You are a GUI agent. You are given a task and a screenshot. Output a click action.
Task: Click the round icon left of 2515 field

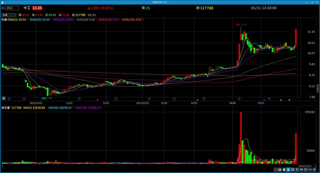click(x=3, y=8)
